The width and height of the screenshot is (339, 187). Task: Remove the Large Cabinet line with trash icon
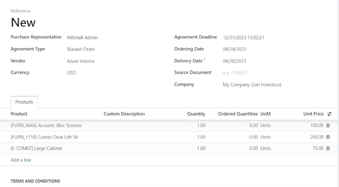pos(328,149)
